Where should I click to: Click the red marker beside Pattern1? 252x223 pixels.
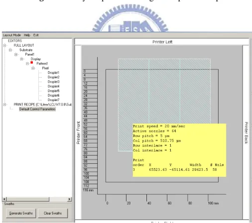click(32, 63)
